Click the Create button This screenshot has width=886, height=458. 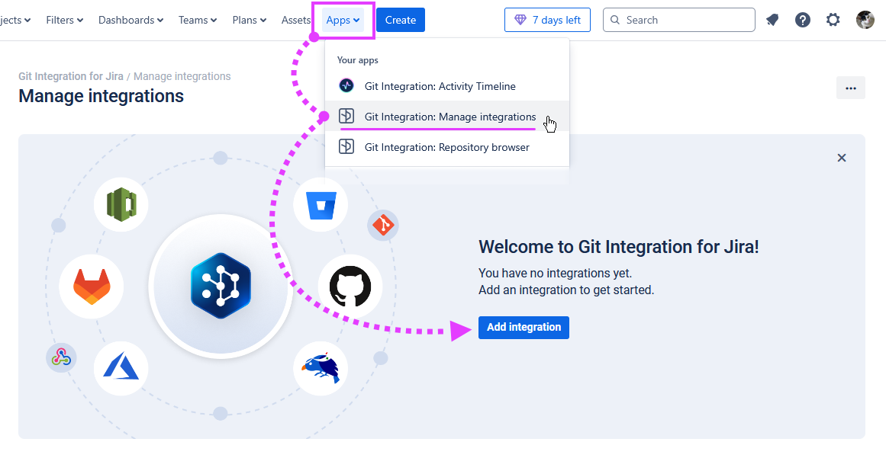click(400, 20)
